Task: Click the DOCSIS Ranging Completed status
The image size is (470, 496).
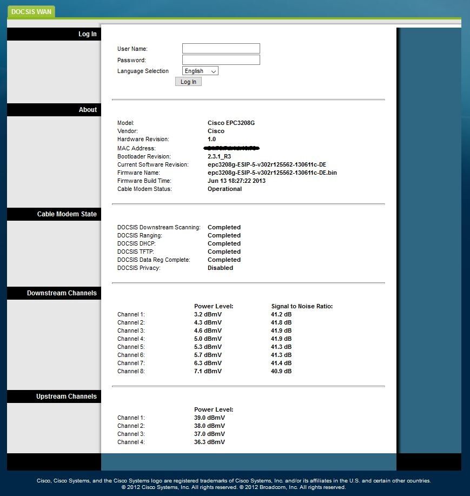Action: tap(224, 235)
